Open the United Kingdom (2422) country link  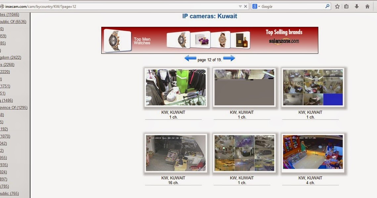click(x=10, y=57)
